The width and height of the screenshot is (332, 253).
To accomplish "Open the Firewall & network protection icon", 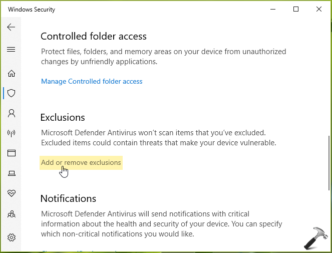I will tap(11, 133).
